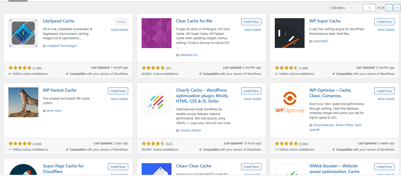Click 'Last Updated: 15 hours ago' text
The height and width of the screenshot is (176, 401).
pyautogui.click(x=242, y=143)
